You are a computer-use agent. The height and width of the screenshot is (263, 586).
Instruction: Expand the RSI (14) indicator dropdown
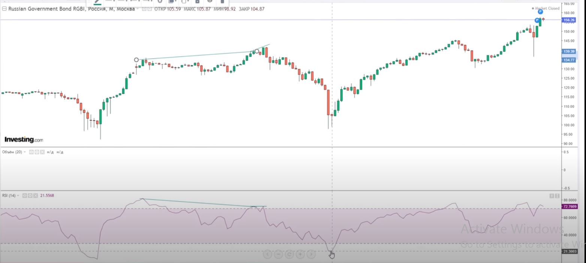pyautogui.click(x=18, y=196)
